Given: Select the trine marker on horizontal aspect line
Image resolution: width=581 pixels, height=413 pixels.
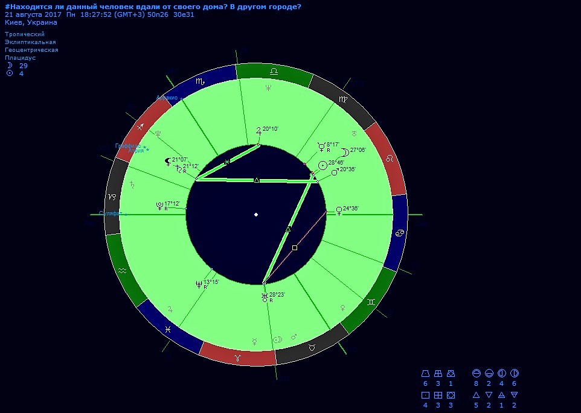Looking at the screenshot, I should (257, 180).
